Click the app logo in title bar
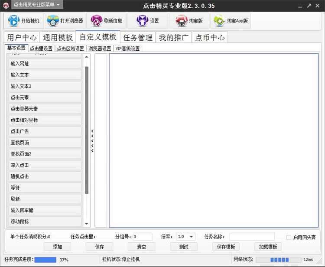This screenshot has width=325, height=267. (x=6, y=5)
